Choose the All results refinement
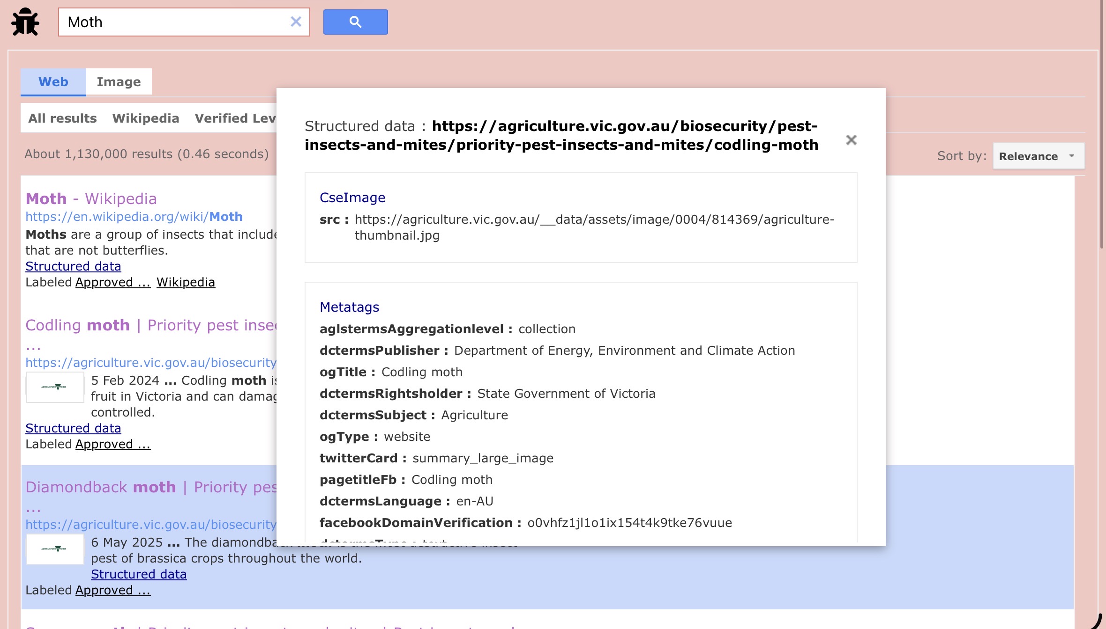Image resolution: width=1106 pixels, height=629 pixels. (x=62, y=118)
